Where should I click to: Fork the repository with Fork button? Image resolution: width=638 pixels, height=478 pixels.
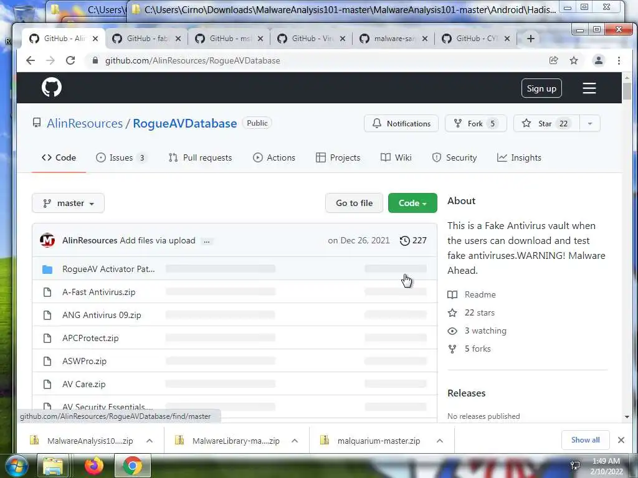click(x=475, y=124)
